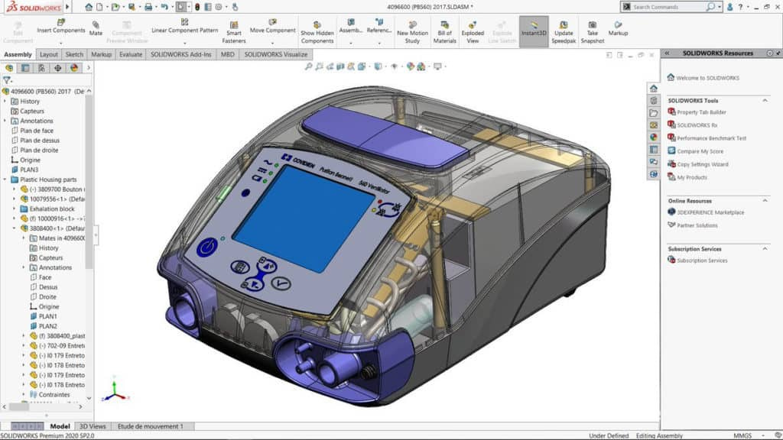The image size is (783, 440).
Task: Click the Home icon in title toolbar
Action: pyautogui.click(x=89, y=7)
